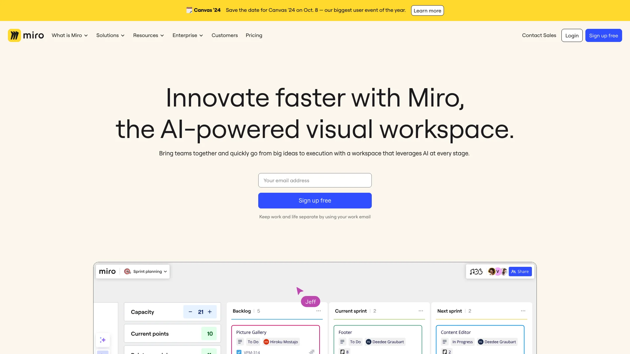This screenshot has height=354, width=630.
Task: Expand the Enterprise dropdown
Action: click(x=188, y=35)
